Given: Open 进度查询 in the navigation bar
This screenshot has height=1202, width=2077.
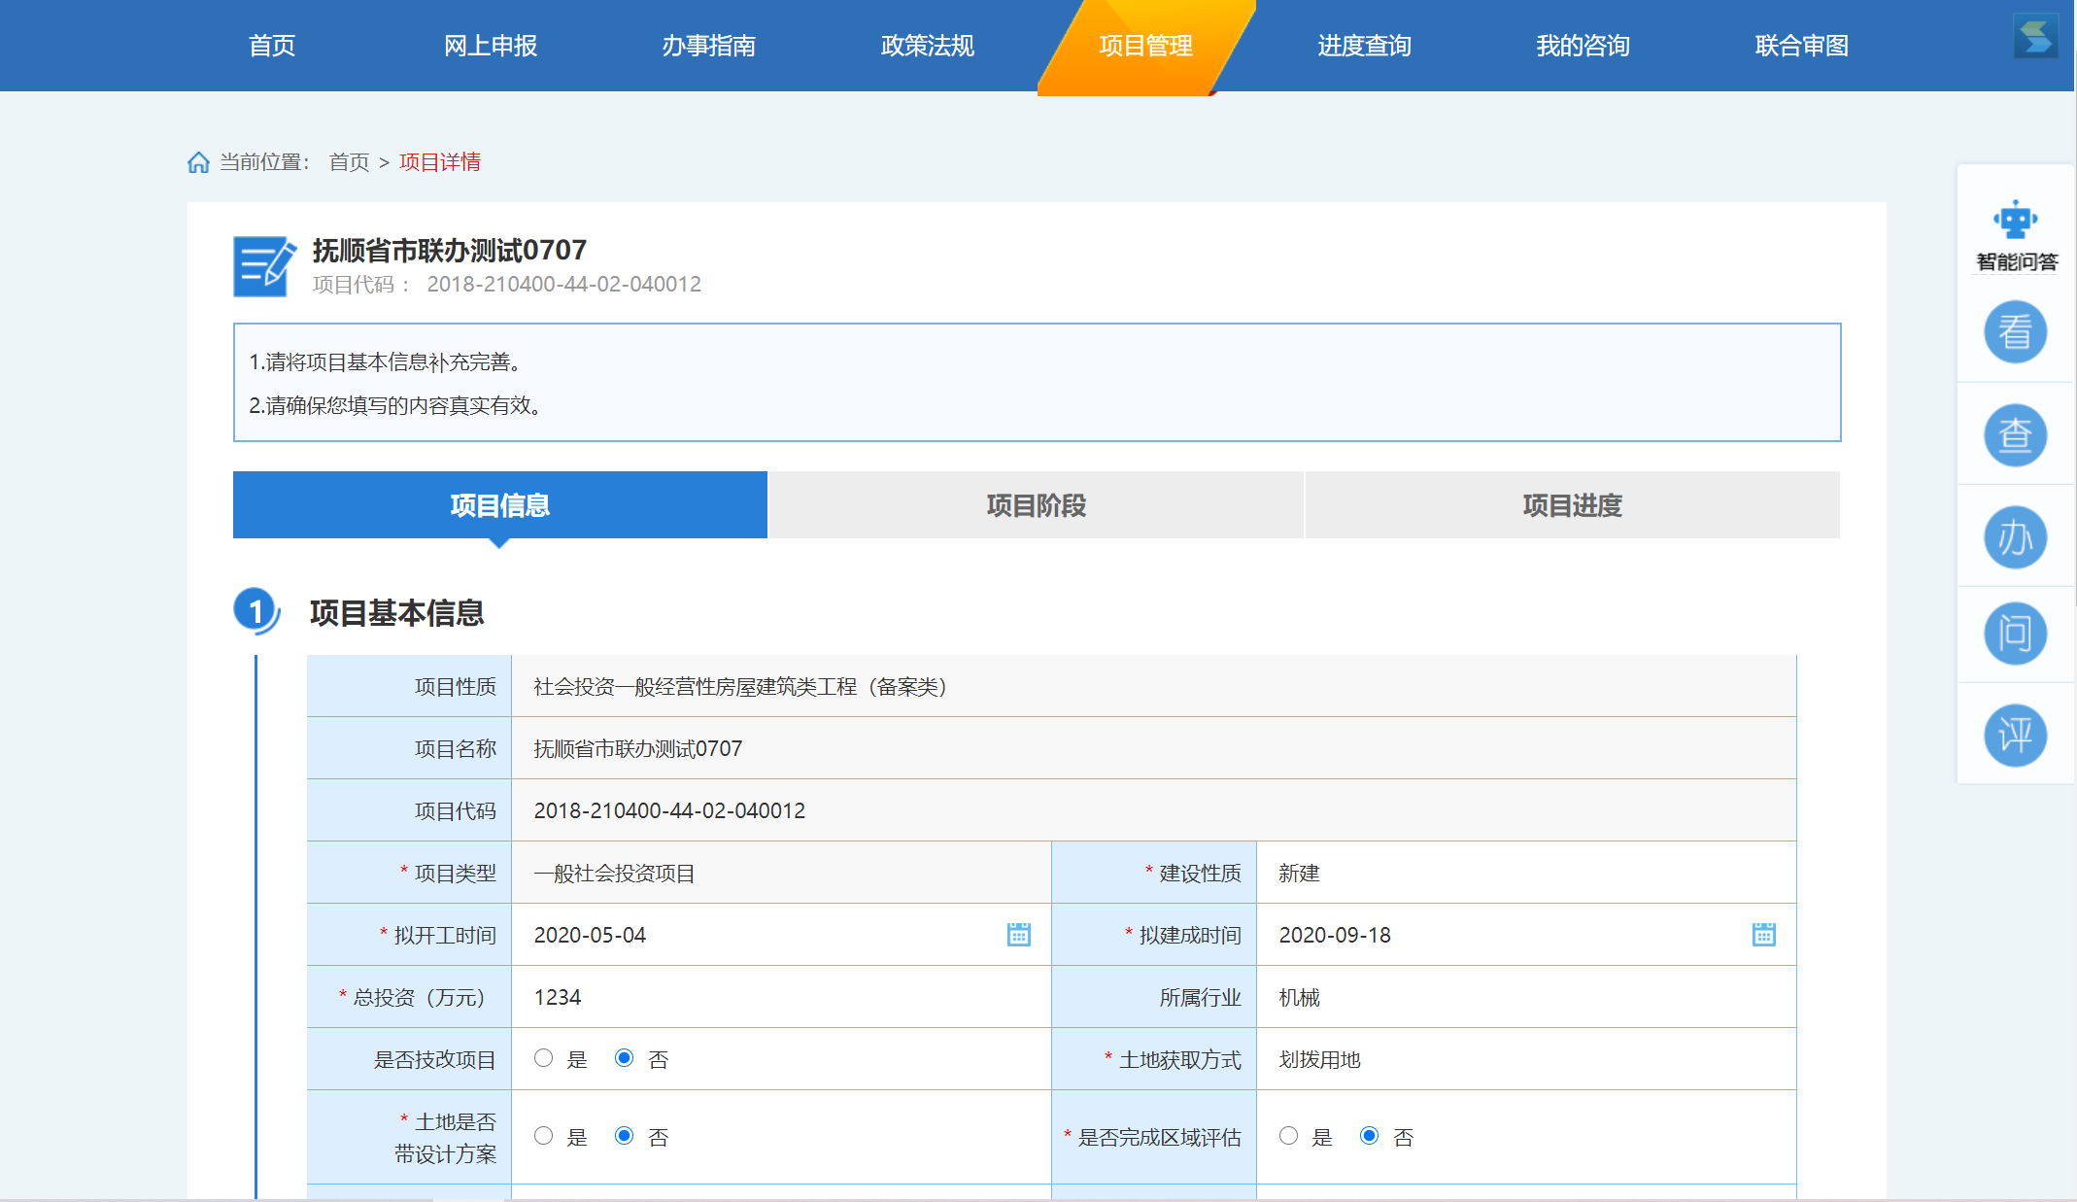Looking at the screenshot, I should [x=1365, y=46].
